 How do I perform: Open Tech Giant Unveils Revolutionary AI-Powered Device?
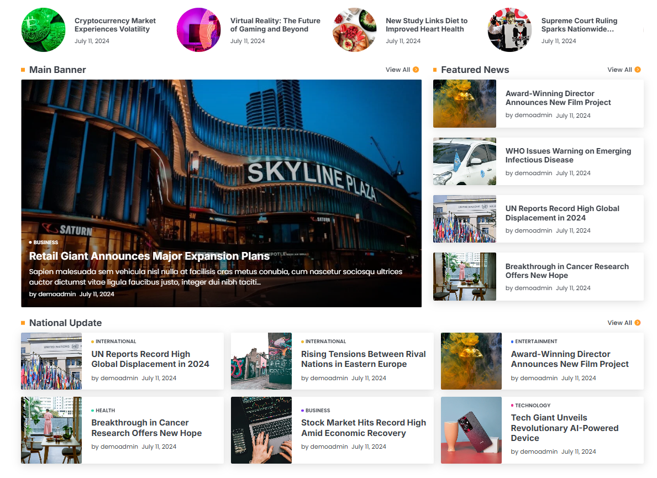pos(564,428)
